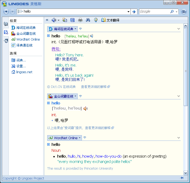Click the vertical scrollbar thumb
Image resolution: width=190 pixels, height=183 pixels.
pyautogui.click(x=185, y=67)
